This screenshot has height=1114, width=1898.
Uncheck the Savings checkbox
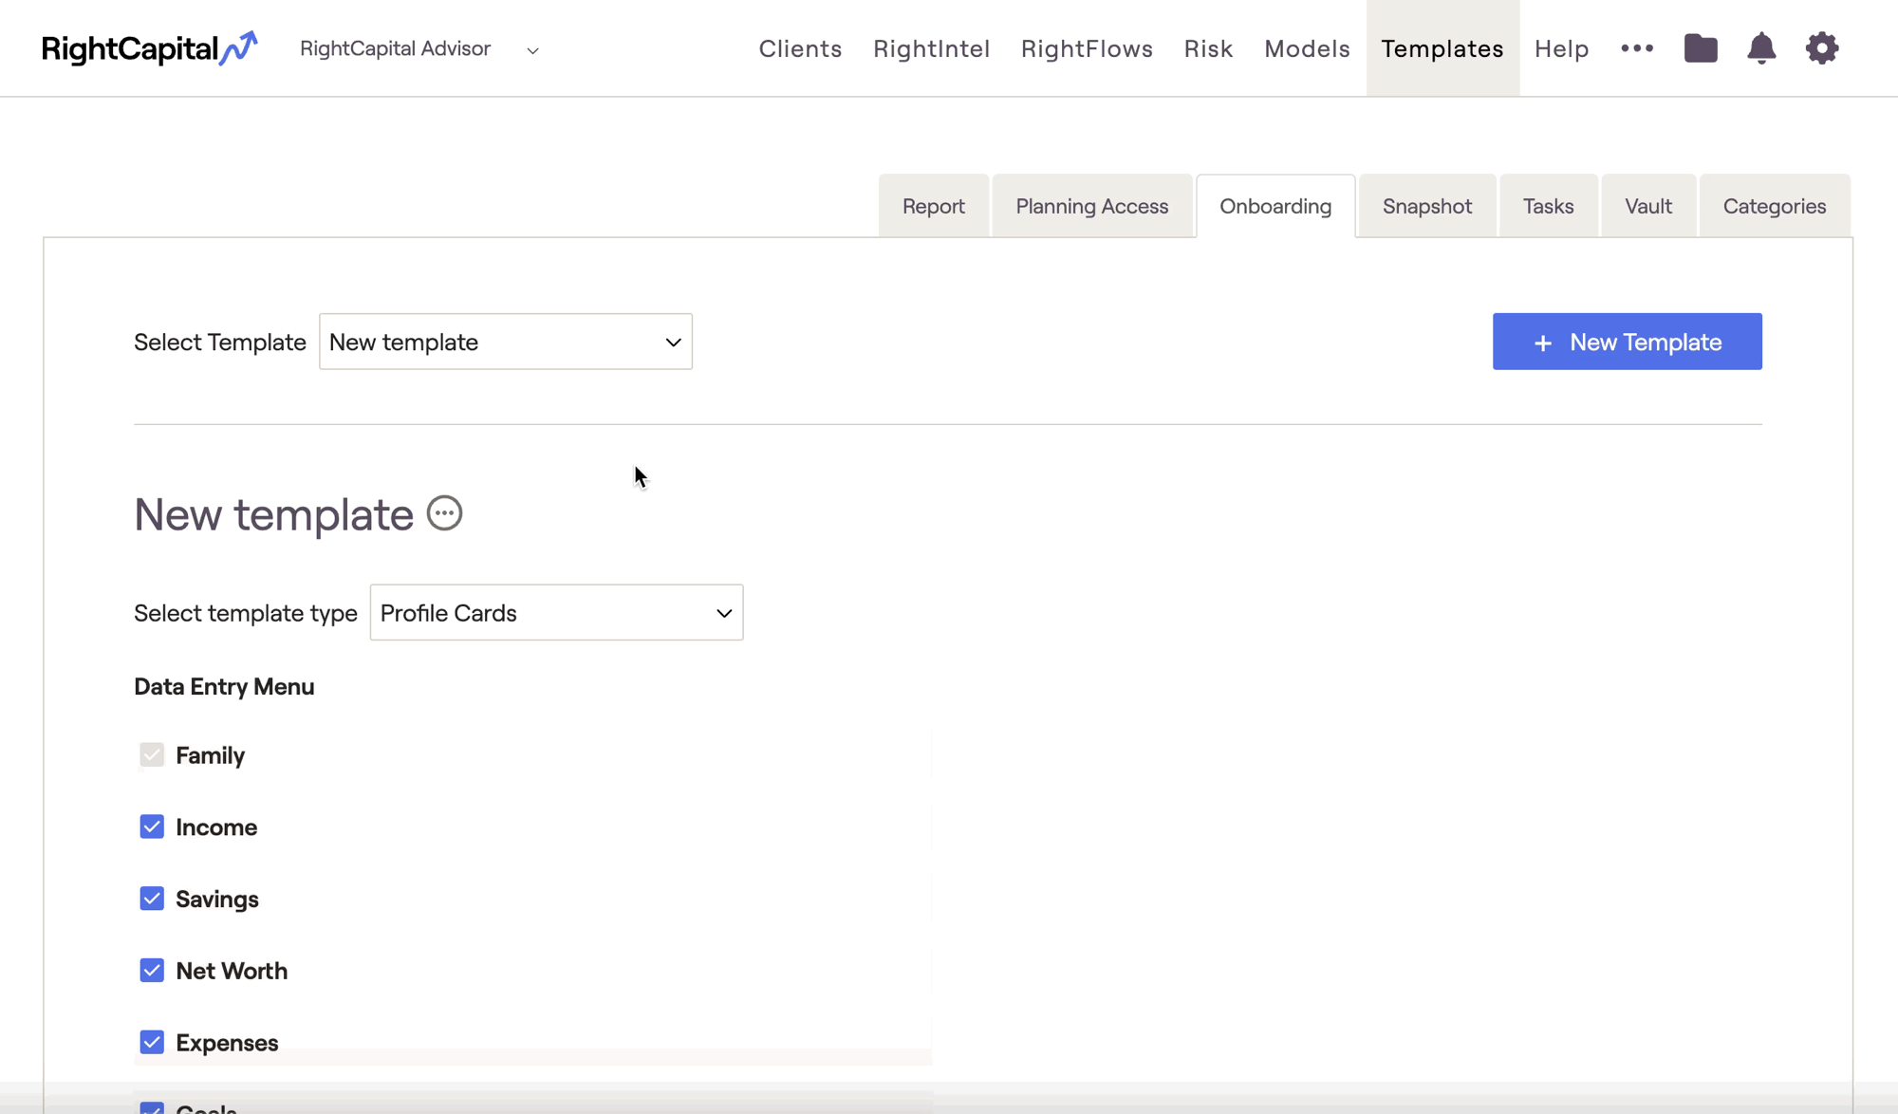click(x=152, y=899)
